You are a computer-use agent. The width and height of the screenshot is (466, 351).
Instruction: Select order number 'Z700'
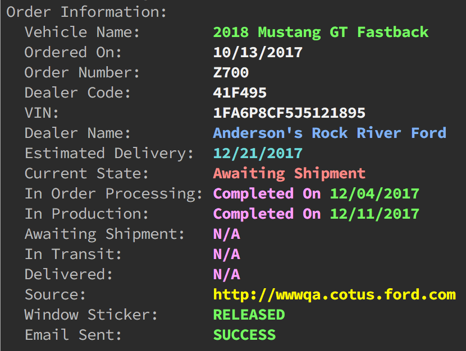tap(231, 72)
